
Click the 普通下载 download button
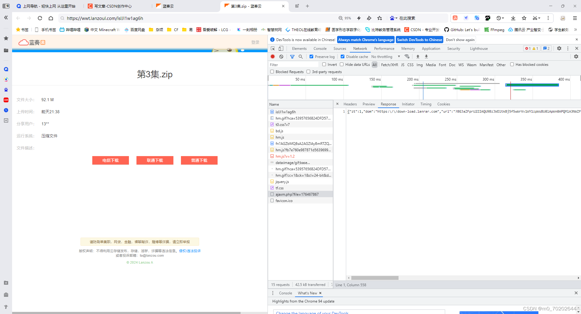pos(199,160)
